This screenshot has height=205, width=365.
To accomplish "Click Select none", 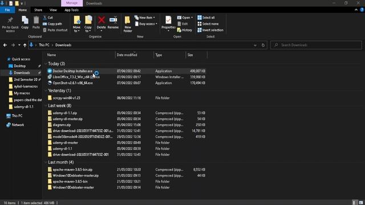I will pos(208,24).
